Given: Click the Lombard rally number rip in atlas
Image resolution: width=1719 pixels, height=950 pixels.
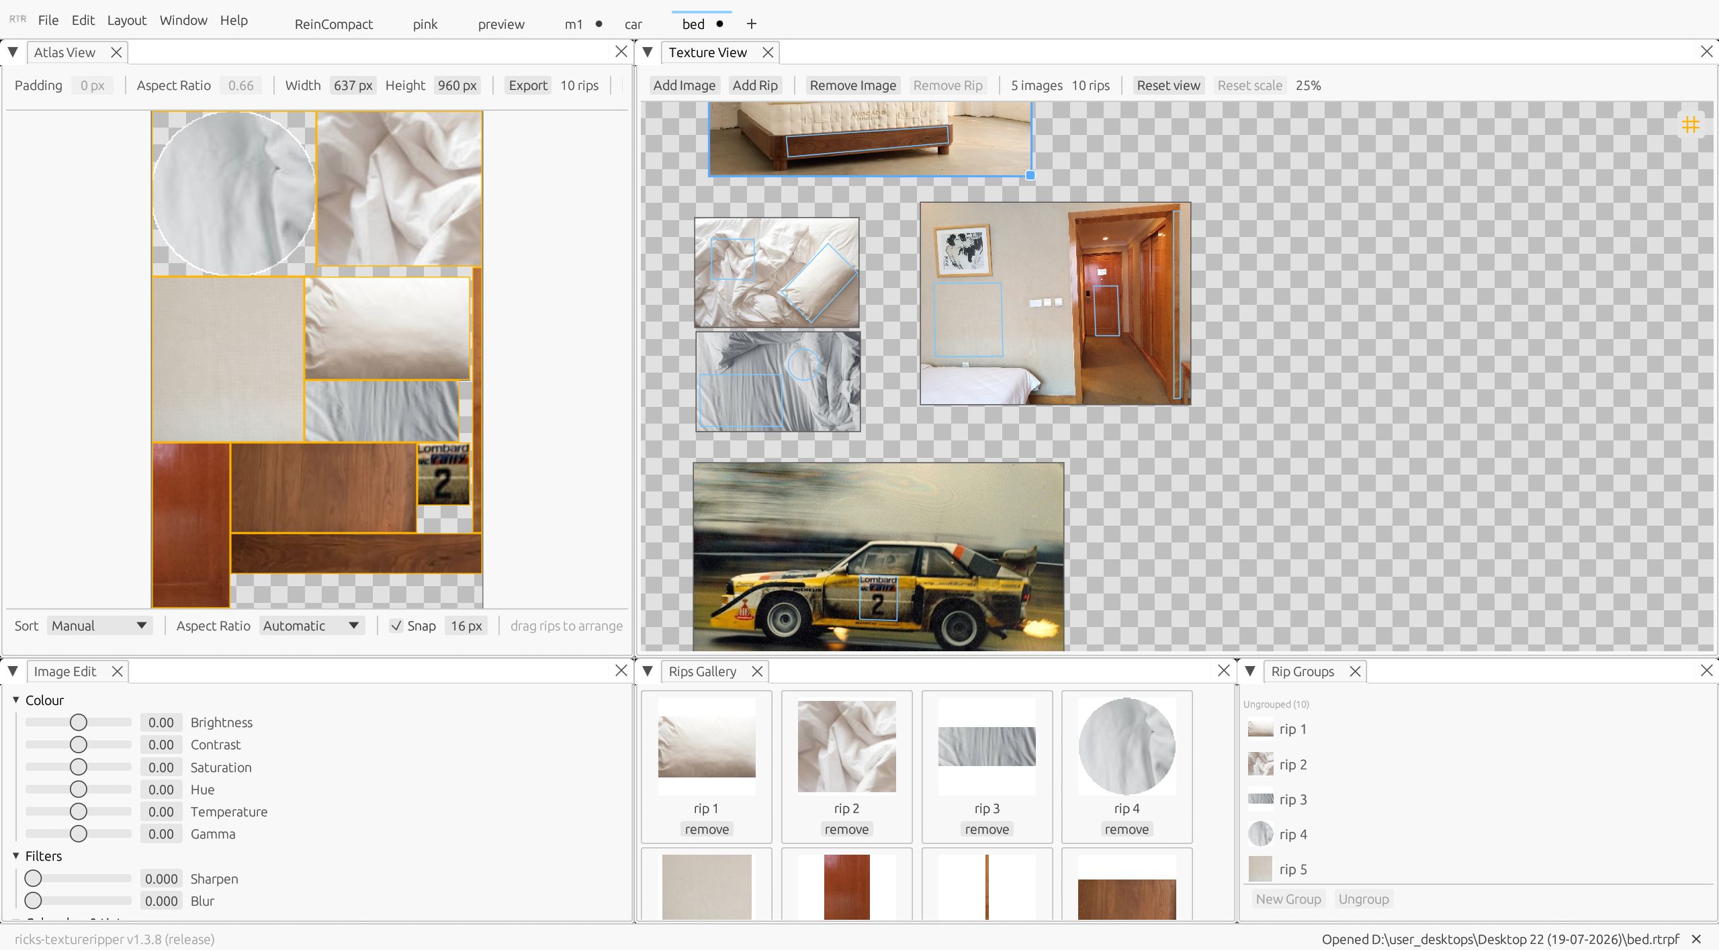Looking at the screenshot, I should click(x=443, y=473).
